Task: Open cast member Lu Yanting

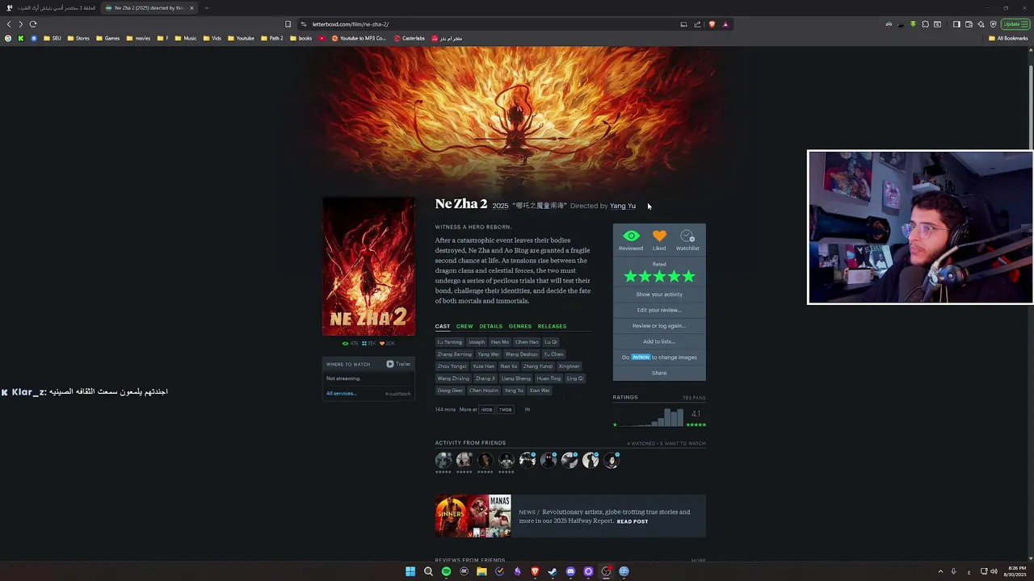Action: 450,342
